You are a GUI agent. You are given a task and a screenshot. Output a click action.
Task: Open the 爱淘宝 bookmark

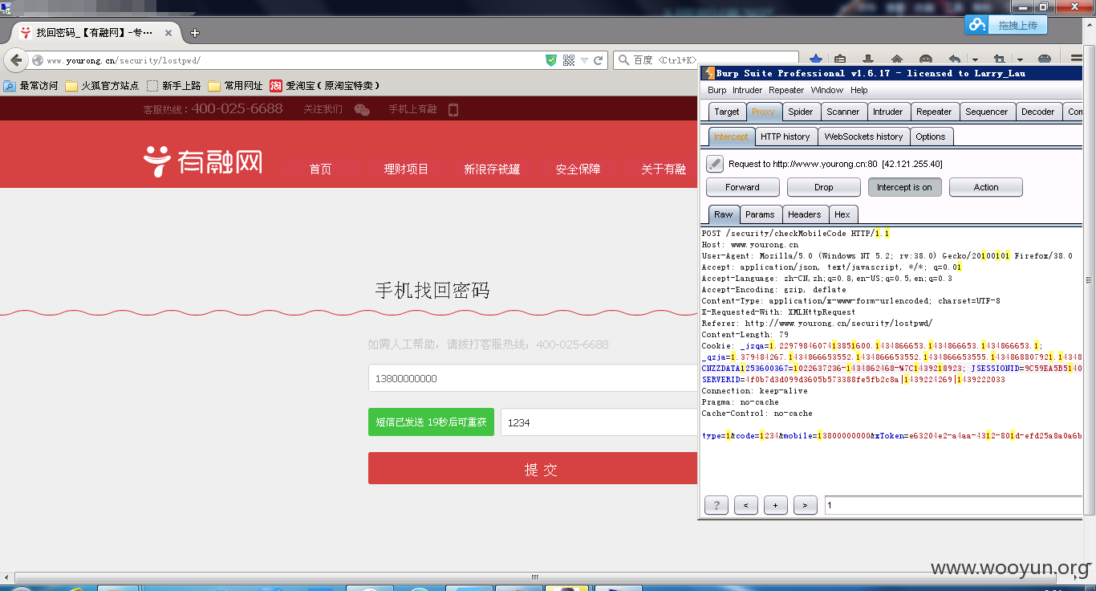[324, 85]
